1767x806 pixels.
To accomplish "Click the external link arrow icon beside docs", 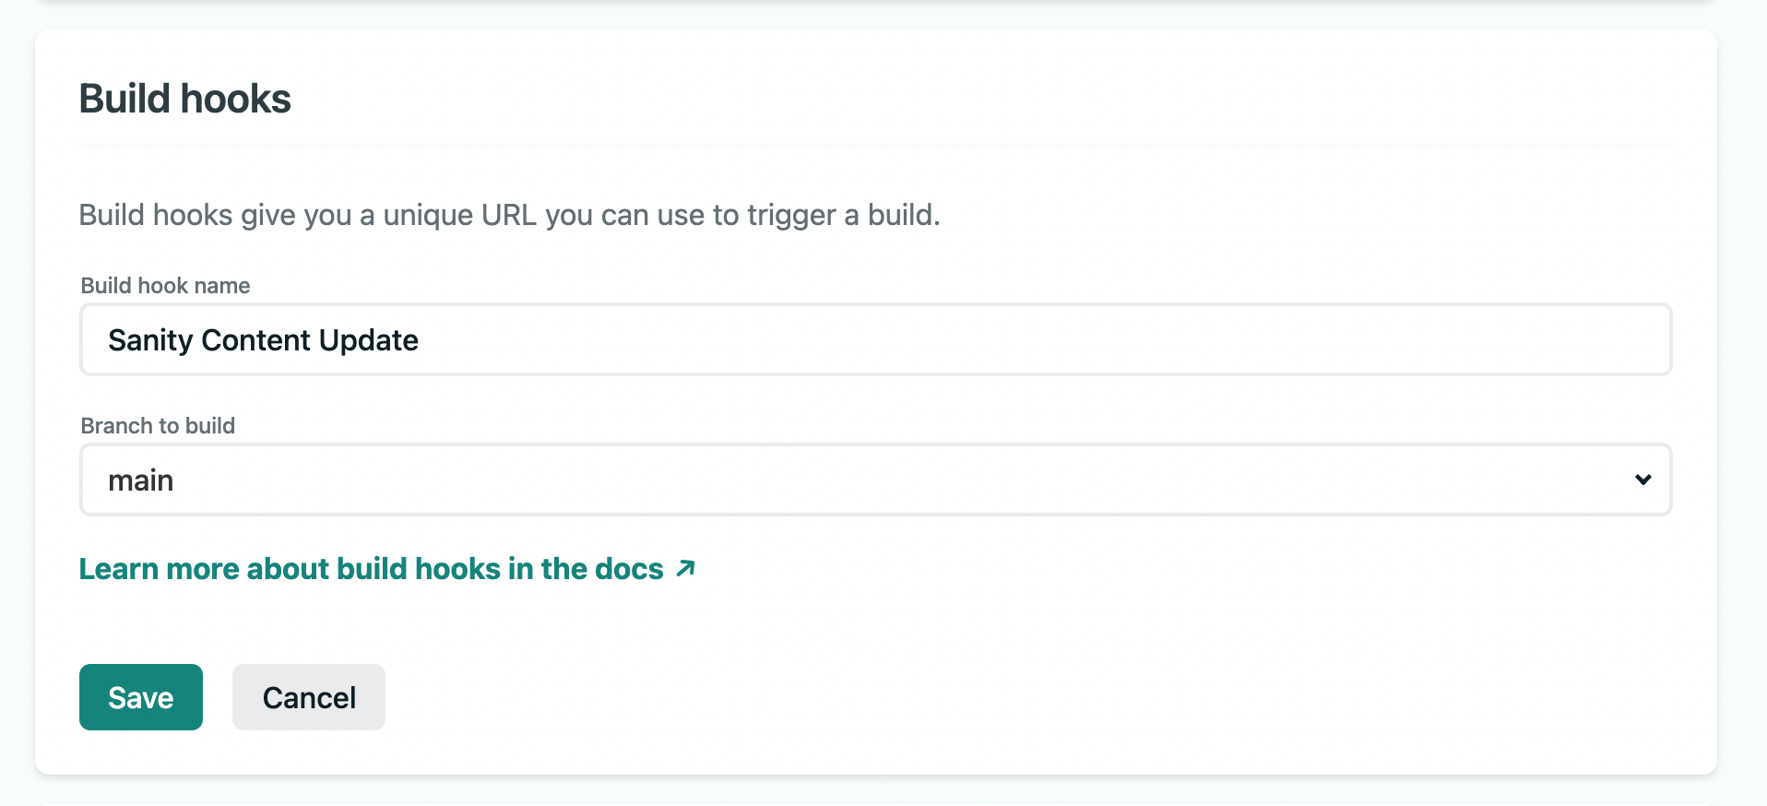I will pos(685,568).
